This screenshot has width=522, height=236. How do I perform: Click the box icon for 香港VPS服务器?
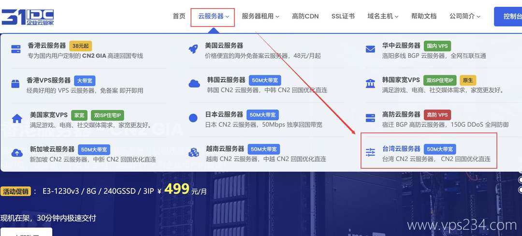point(15,84)
